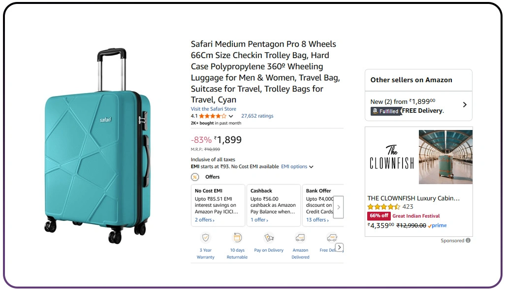This screenshot has width=505, height=290.
Task: Visit the Safari Store link
Action: point(214,109)
